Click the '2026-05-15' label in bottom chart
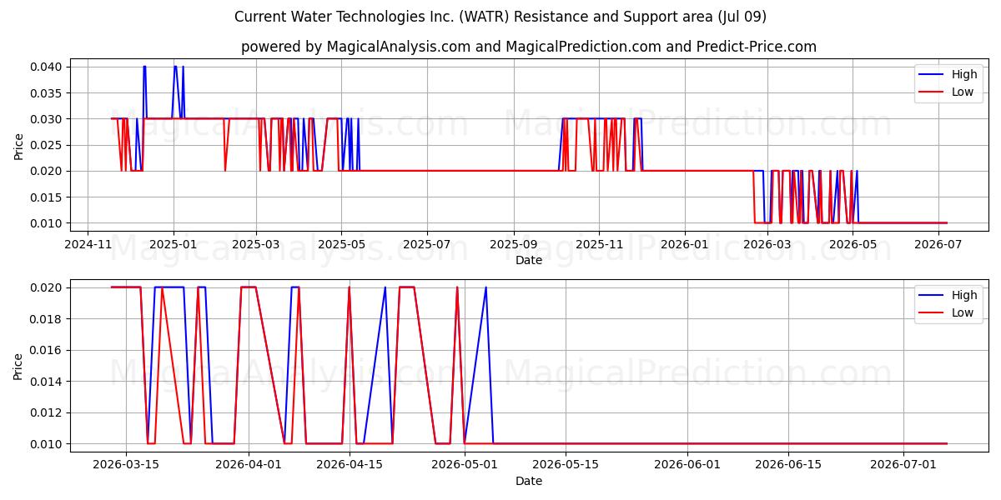1001x500 pixels. point(566,466)
